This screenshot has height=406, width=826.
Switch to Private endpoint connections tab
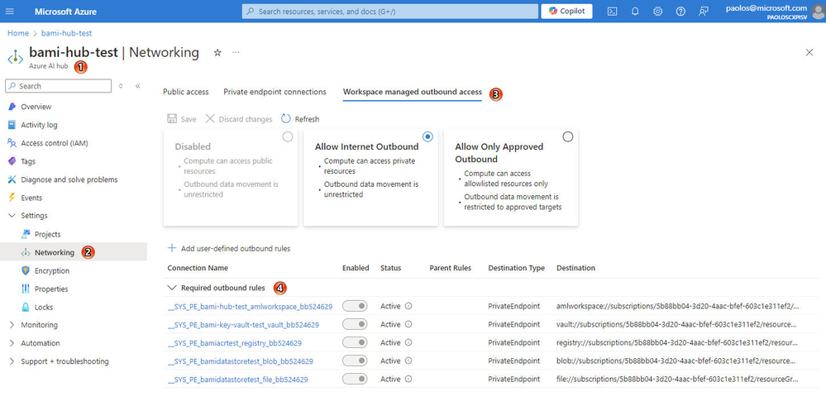tap(275, 92)
